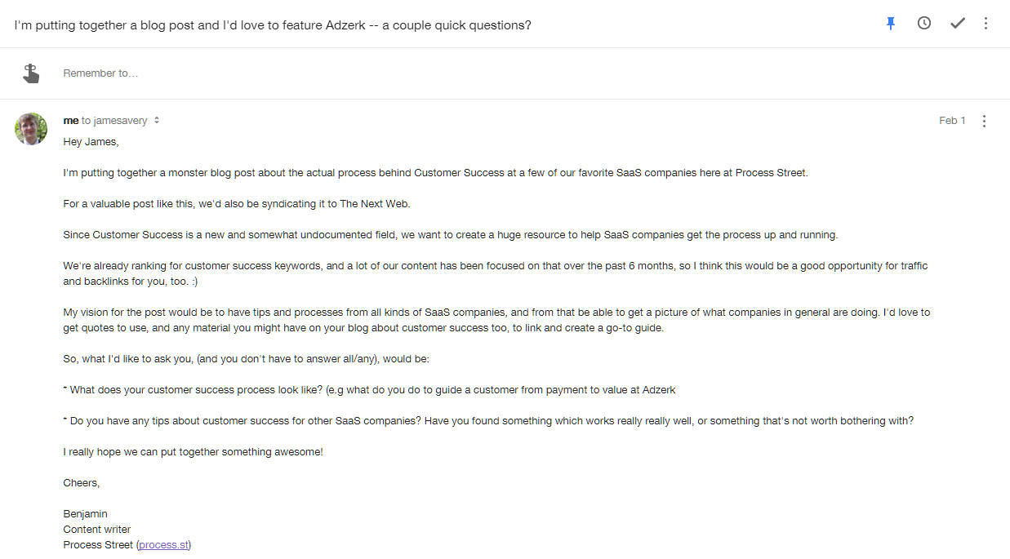Expand recipient details arrow beside jamesavery
Screen dimensions: 1010x559
pyautogui.click(x=157, y=121)
